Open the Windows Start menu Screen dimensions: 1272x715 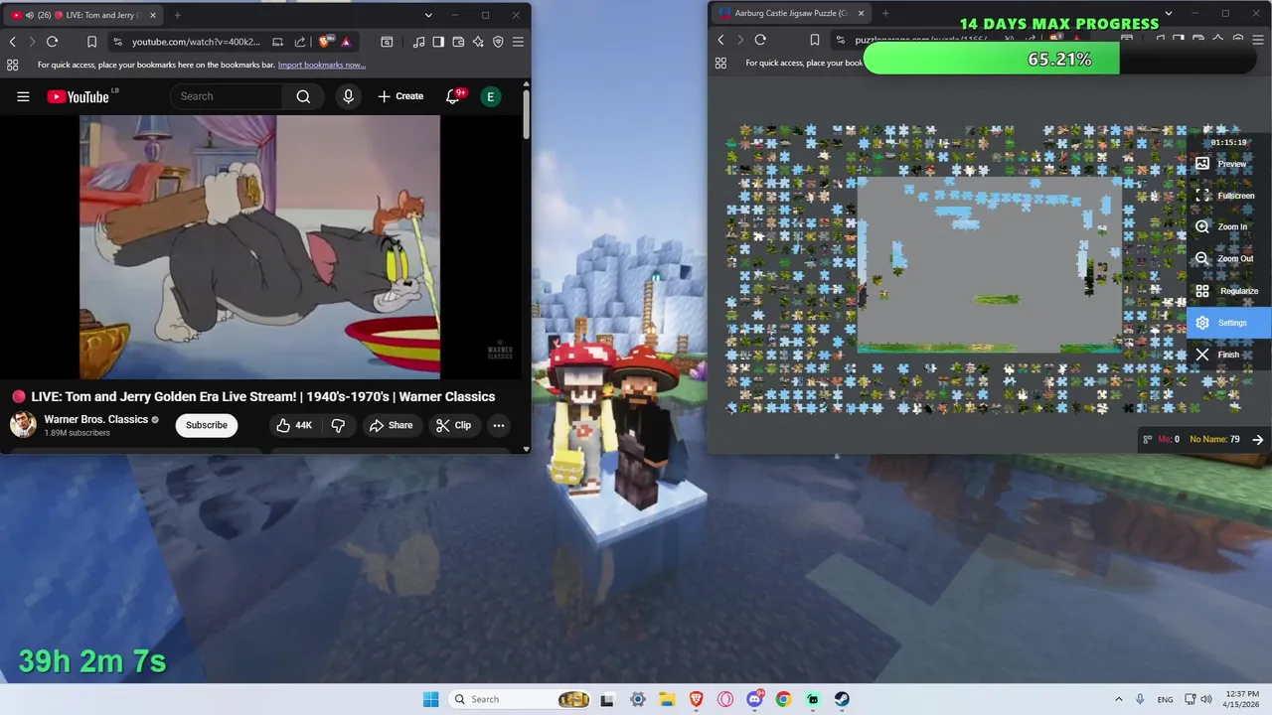pos(430,699)
